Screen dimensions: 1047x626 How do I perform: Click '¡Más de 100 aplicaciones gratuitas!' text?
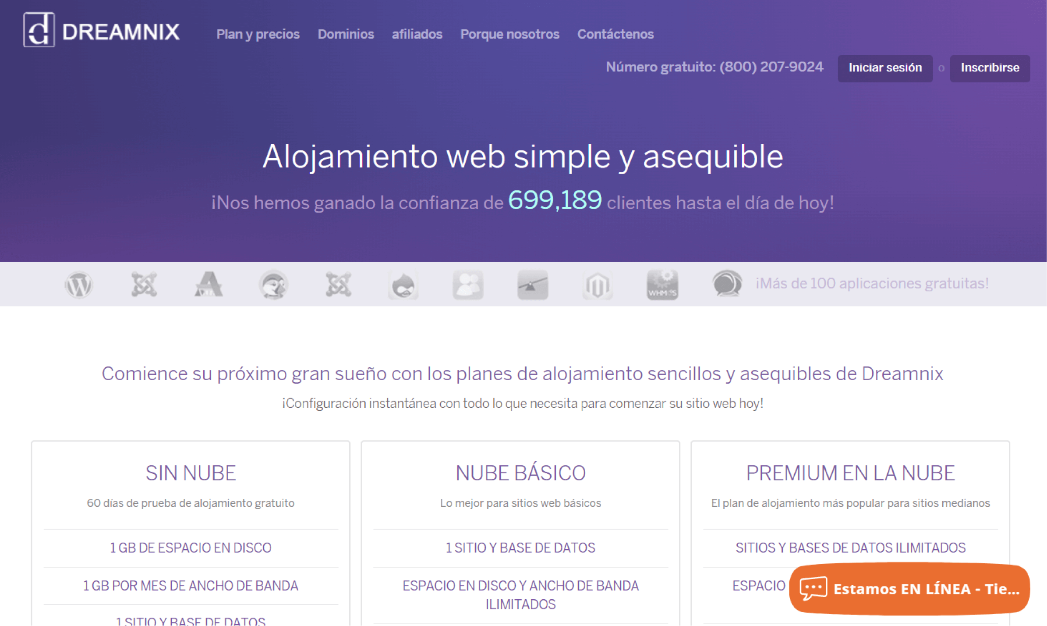[872, 284]
